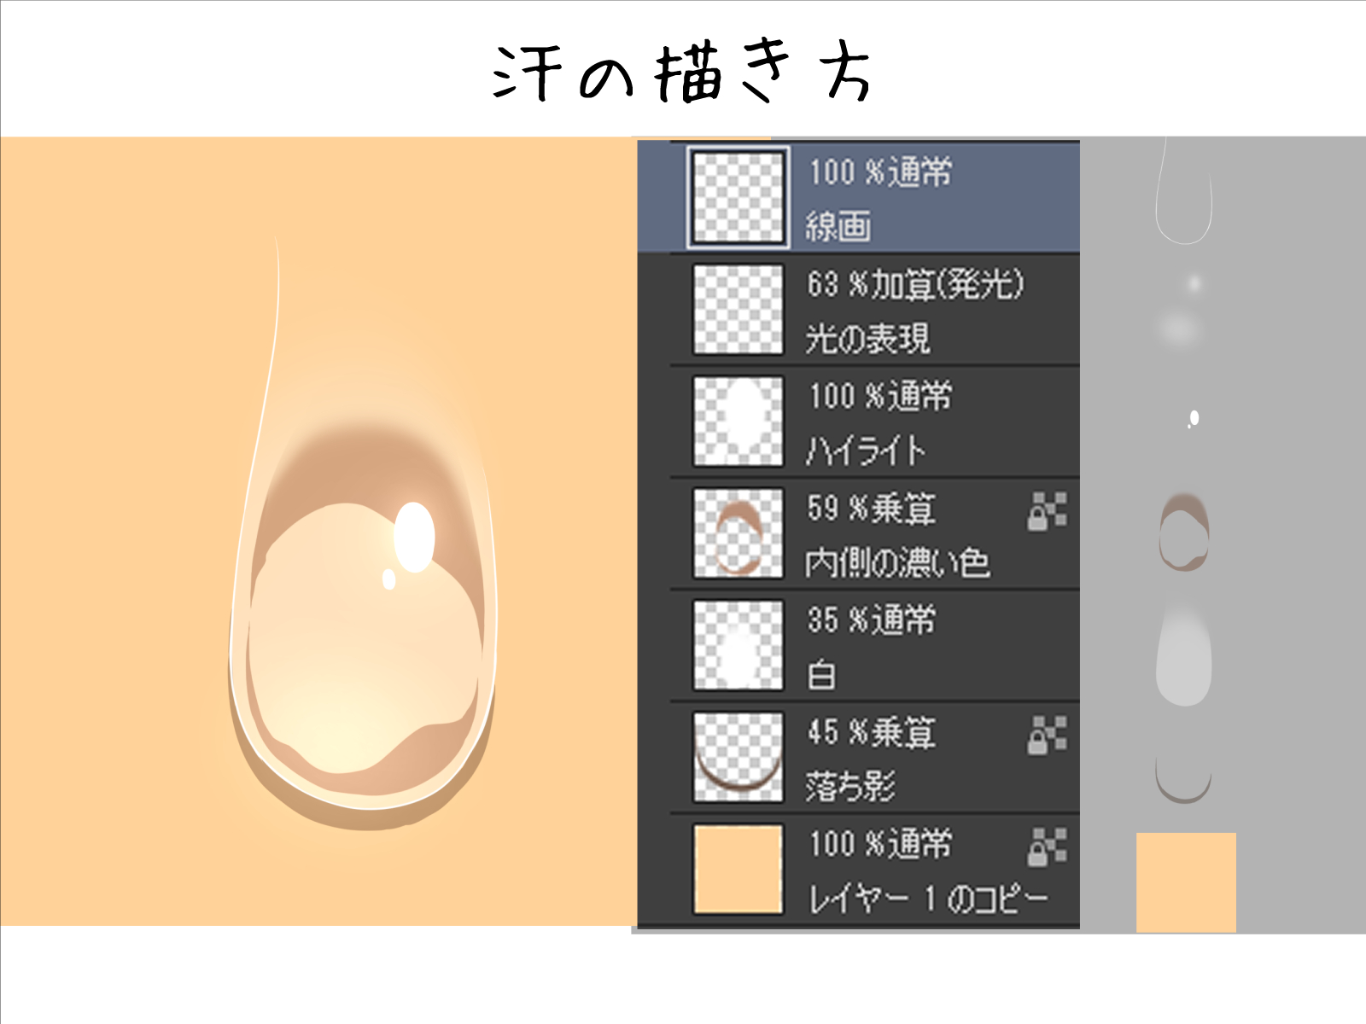Click the lock transparency icon on 内側の濃い色 layer
This screenshot has width=1366, height=1024.
(1048, 510)
